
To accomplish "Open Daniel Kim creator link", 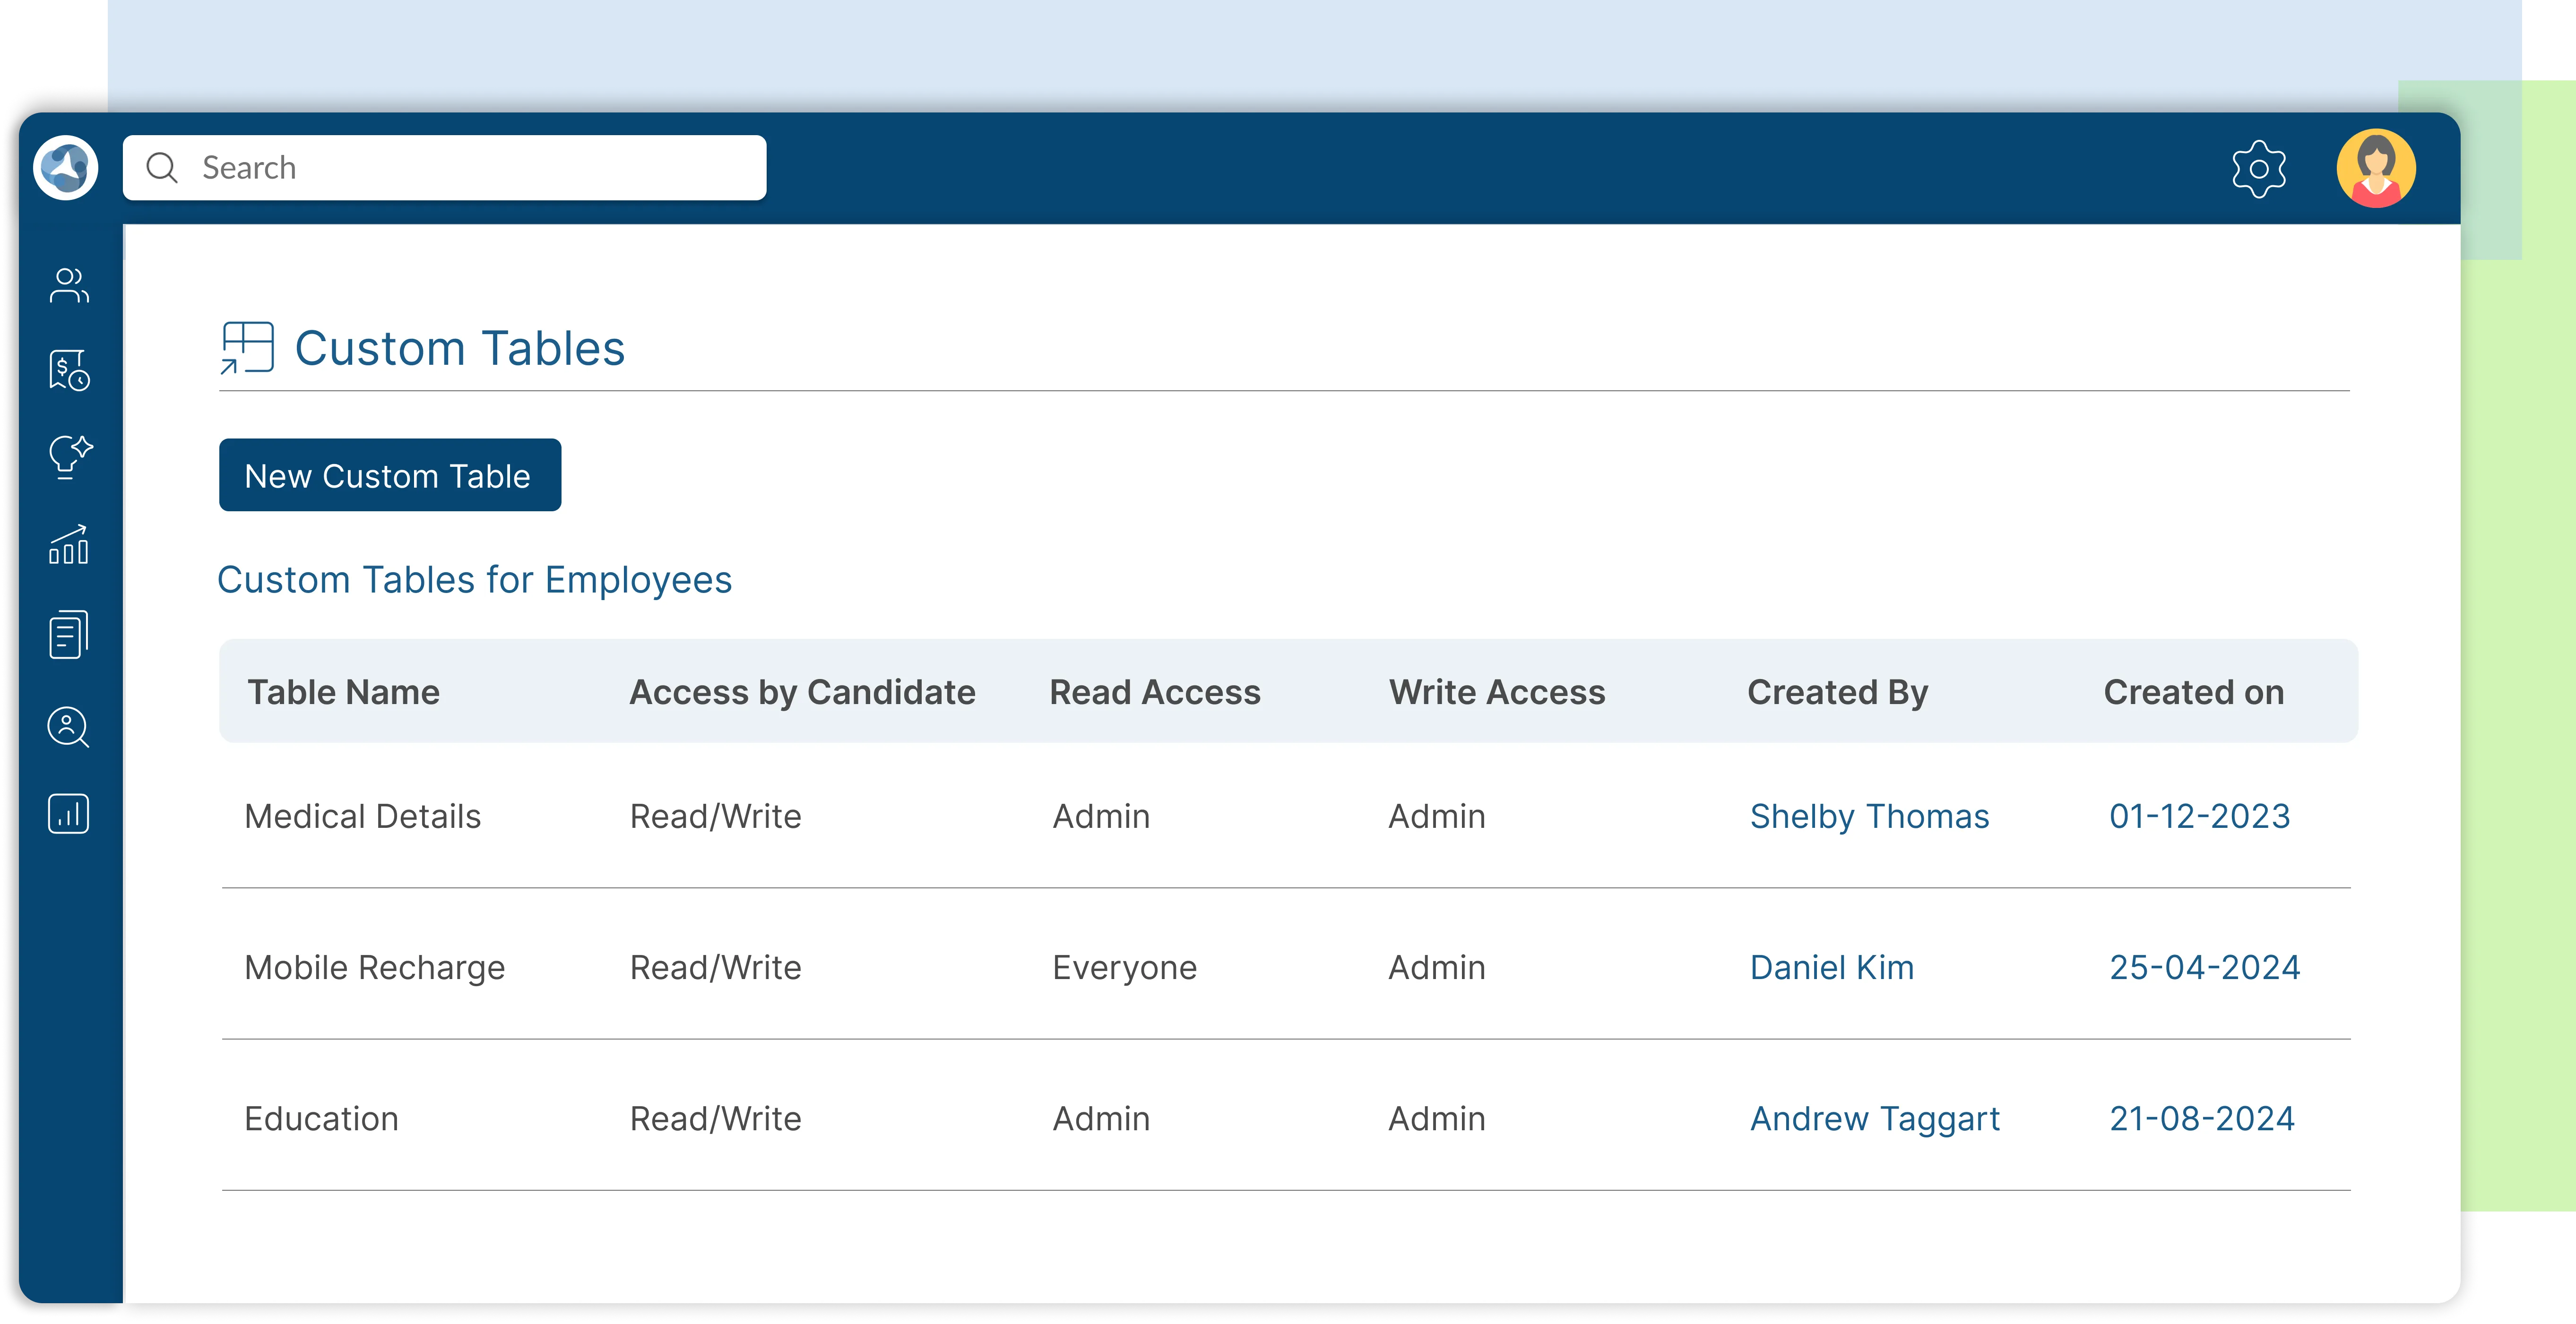I will pyautogui.click(x=1831, y=967).
